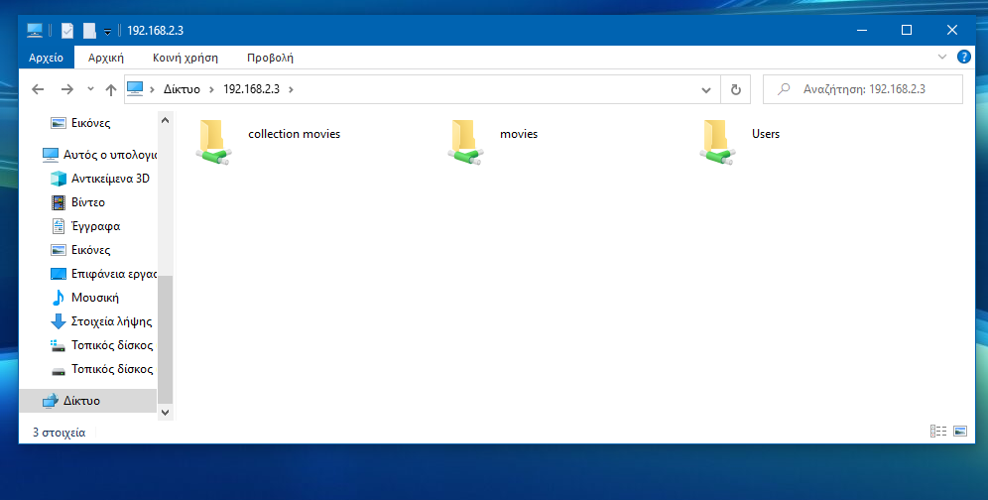Click the movies folder name label
This screenshot has height=500, width=988.
click(x=519, y=134)
